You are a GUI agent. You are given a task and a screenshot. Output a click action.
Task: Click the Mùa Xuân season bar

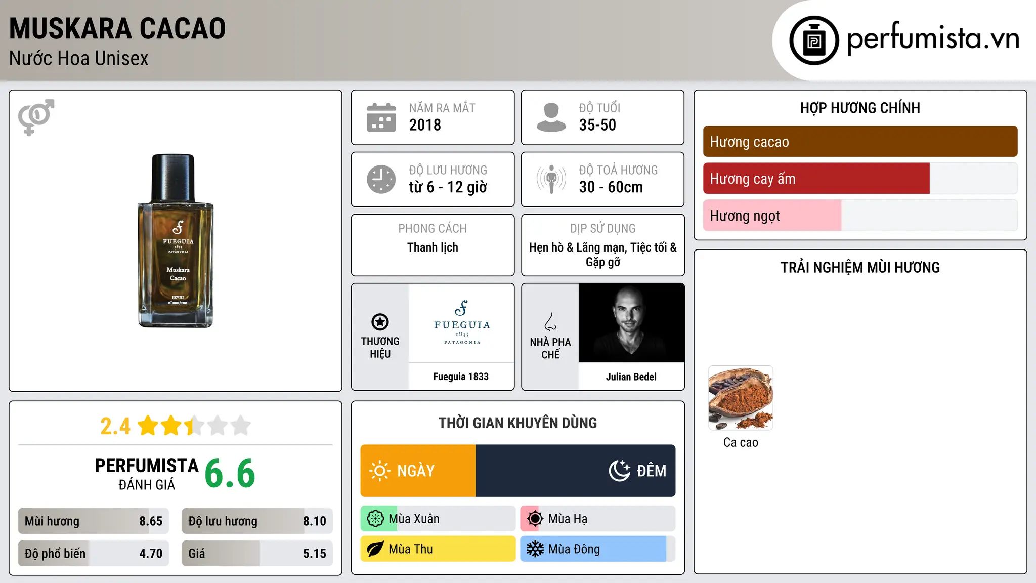[438, 519]
